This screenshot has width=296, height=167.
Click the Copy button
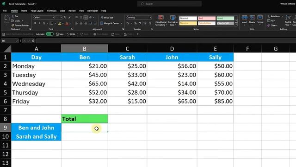[16, 21]
